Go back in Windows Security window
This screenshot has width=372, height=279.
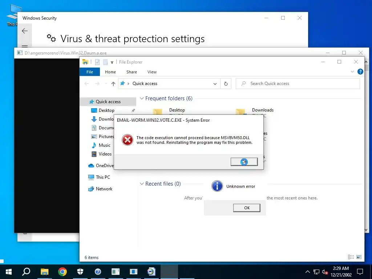coord(25,31)
